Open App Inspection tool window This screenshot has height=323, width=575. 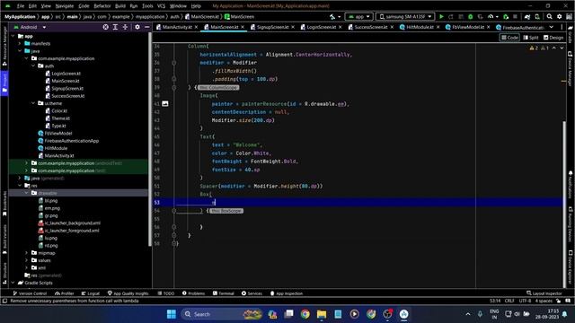(x=287, y=293)
